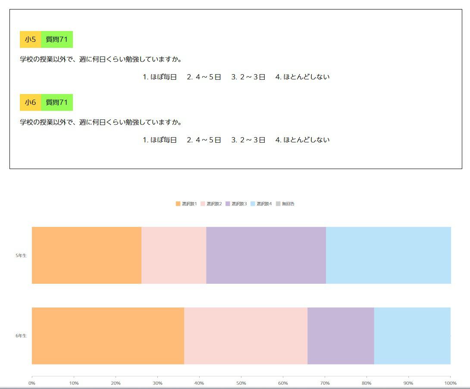Select answer 1. ほぼ毎日 under the 小5 question

click(x=160, y=76)
